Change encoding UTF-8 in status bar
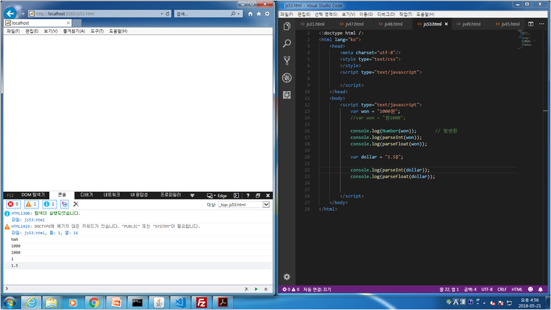Image resolution: width=551 pixels, height=310 pixels. click(486, 289)
